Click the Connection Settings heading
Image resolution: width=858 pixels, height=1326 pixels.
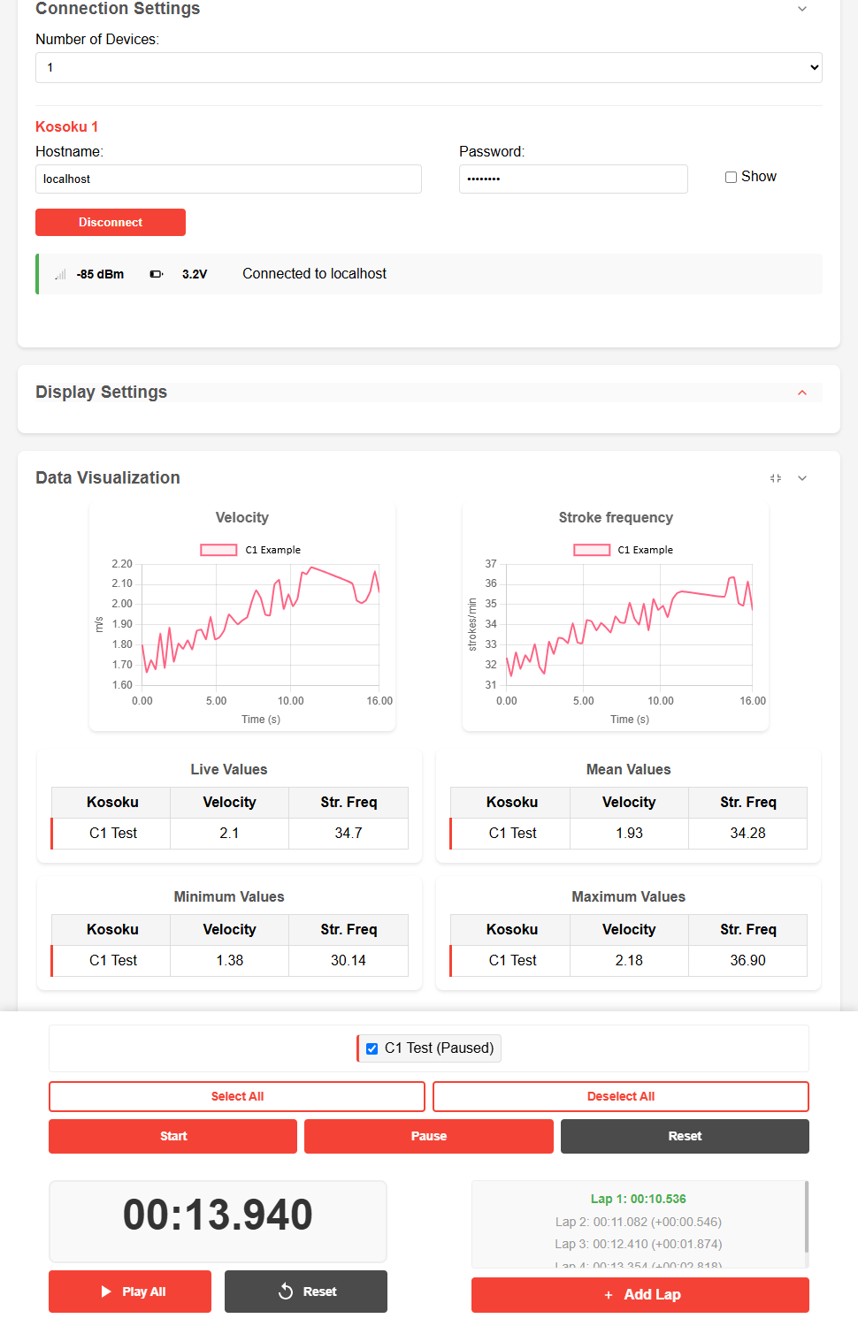pos(118,9)
